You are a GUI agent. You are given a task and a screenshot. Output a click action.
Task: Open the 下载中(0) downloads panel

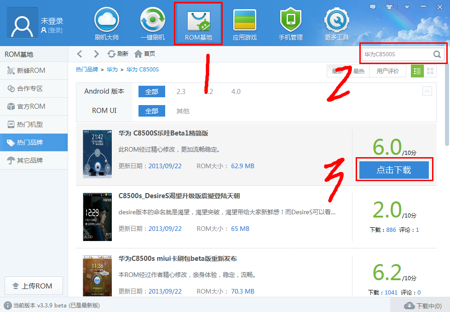pyautogui.click(x=422, y=306)
